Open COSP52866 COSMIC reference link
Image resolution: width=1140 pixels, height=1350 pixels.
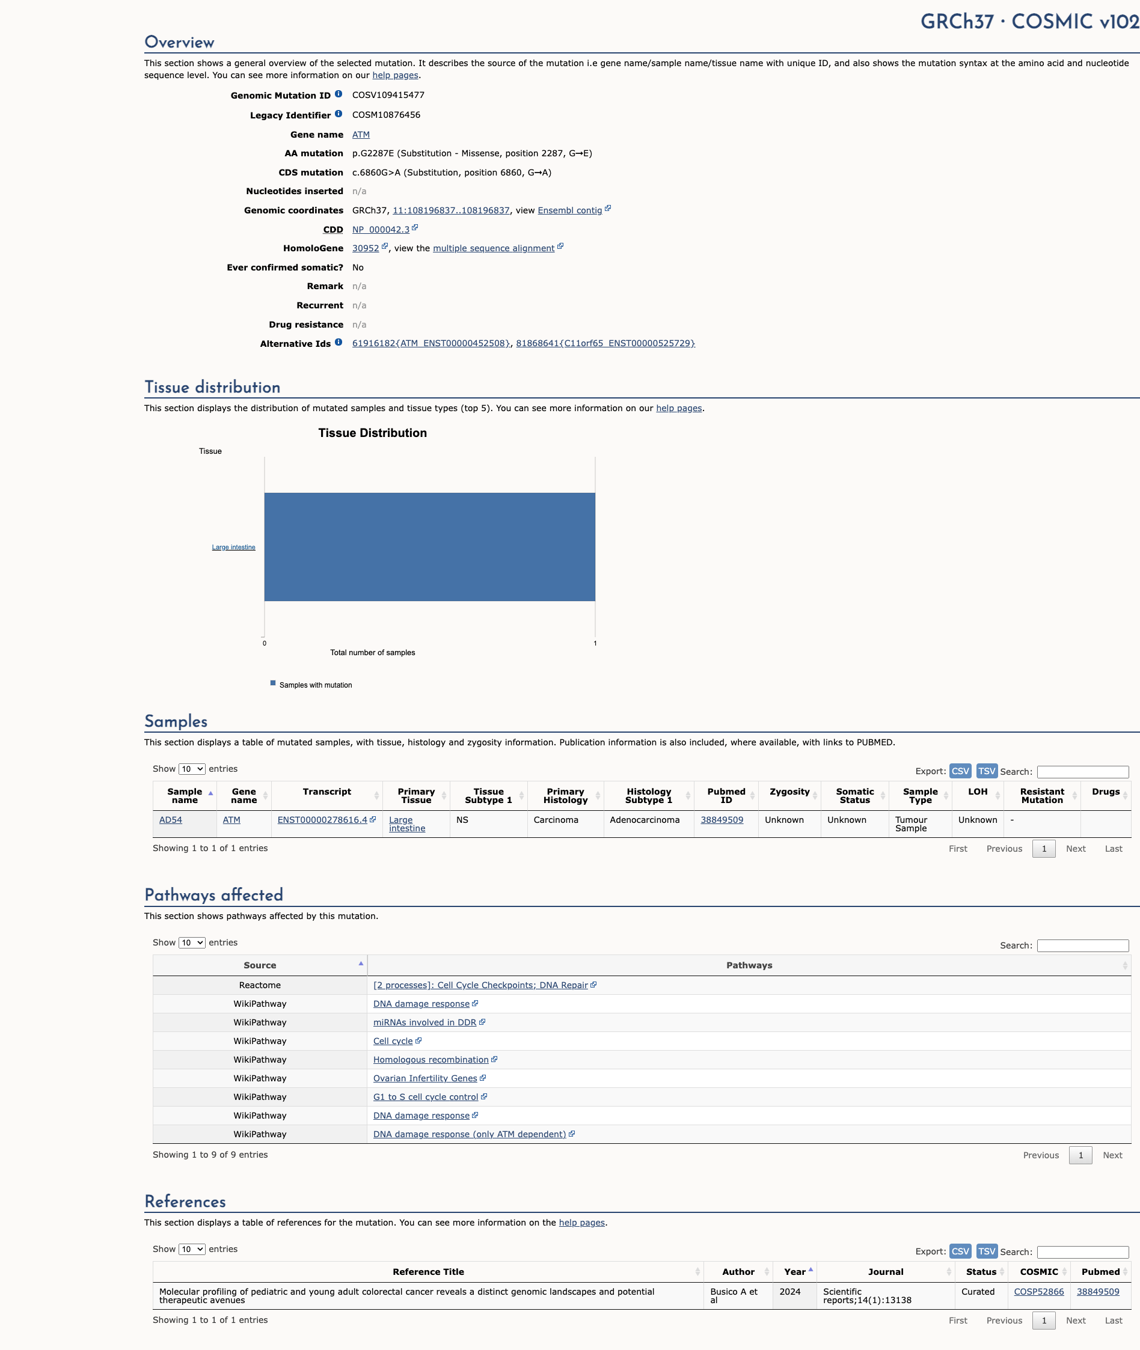tap(1038, 1292)
